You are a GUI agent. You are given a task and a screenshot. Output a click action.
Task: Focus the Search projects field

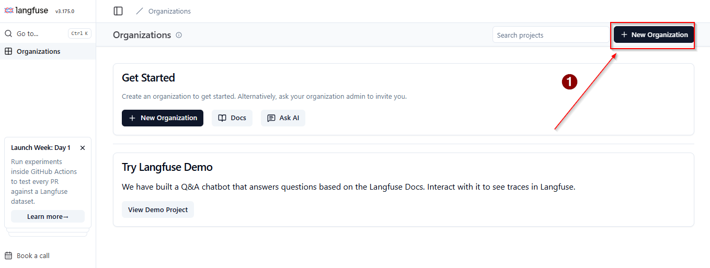point(551,35)
